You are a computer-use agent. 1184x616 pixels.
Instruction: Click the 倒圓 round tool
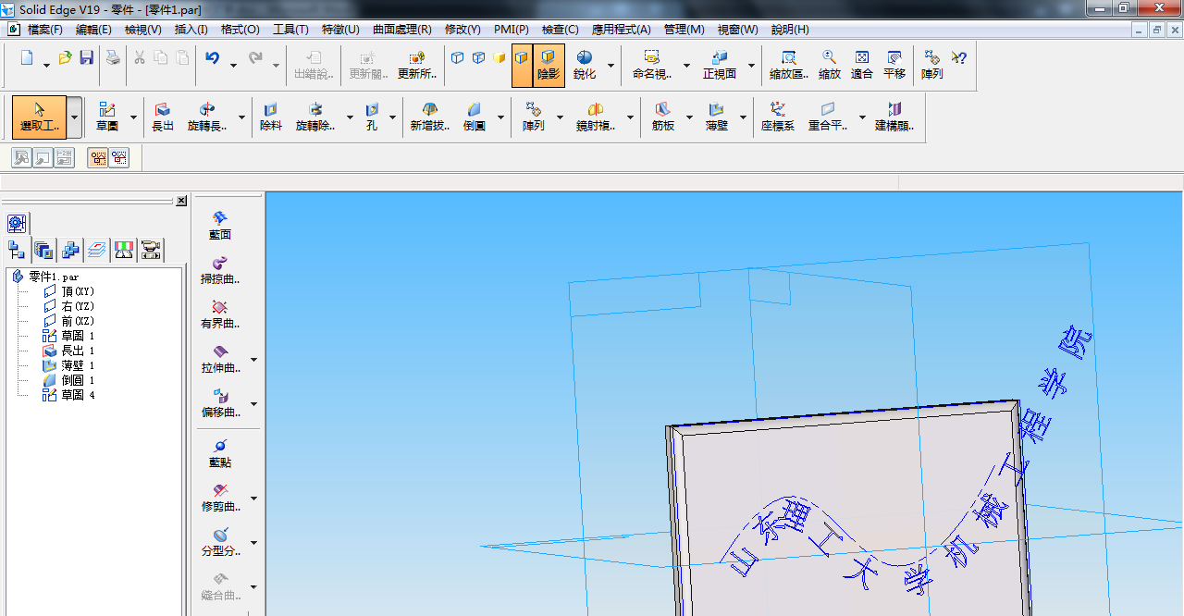click(475, 117)
